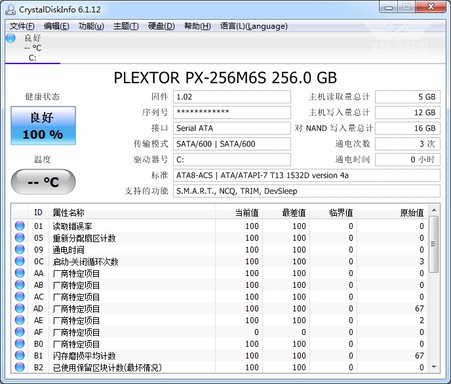451x384 pixels.
Task: Click NAND writes total 16 GB
Action: click(x=408, y=128)
